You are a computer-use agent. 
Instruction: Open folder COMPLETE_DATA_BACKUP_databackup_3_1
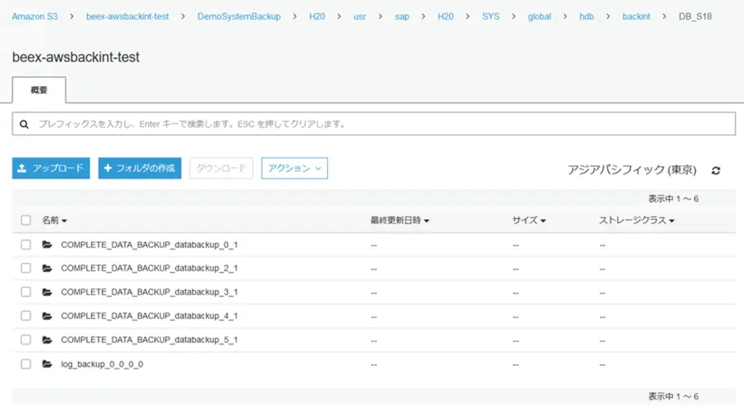coord(149,292)
